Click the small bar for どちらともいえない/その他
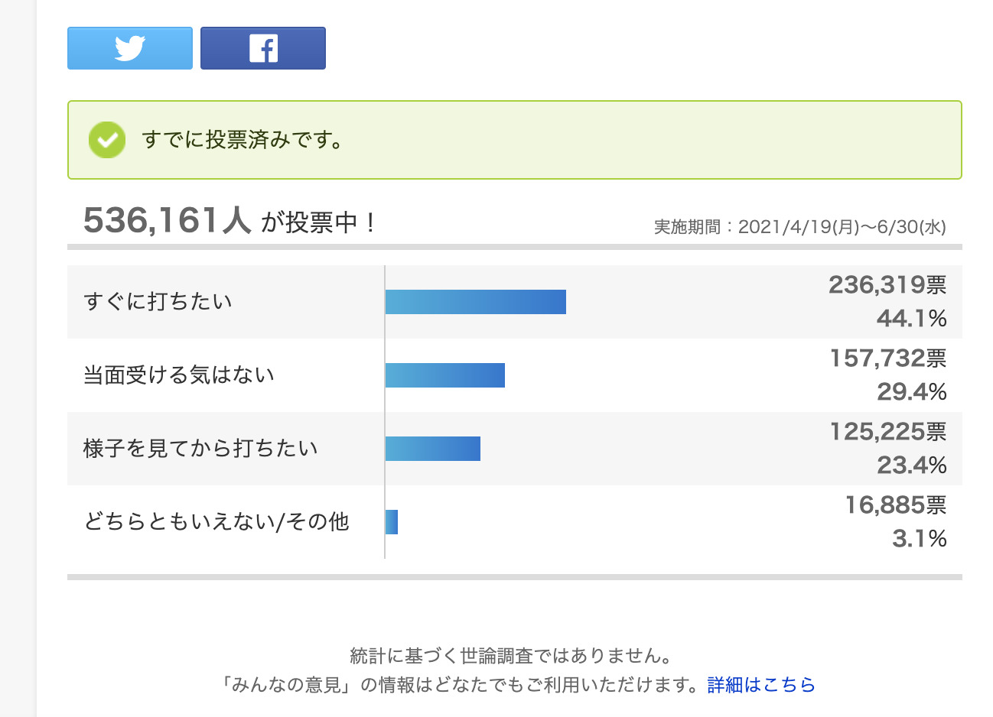 point(392,522)
